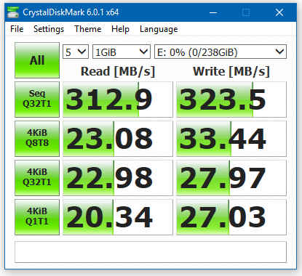
Task: Start the Seq Q32T1 test
Action: pyautogui.click(x=37, y=100)
